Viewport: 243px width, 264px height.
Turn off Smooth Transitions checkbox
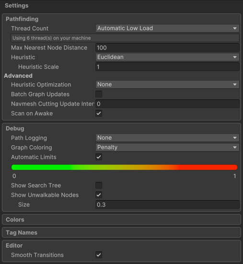tap(99, 255)
